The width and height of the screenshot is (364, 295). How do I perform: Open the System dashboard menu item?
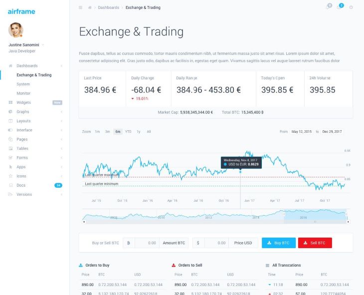[23, 84]
